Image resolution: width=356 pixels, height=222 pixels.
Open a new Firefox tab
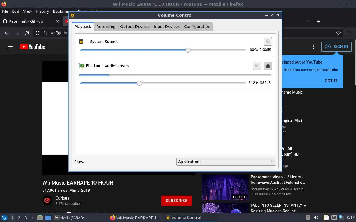(x=318, y=21)
